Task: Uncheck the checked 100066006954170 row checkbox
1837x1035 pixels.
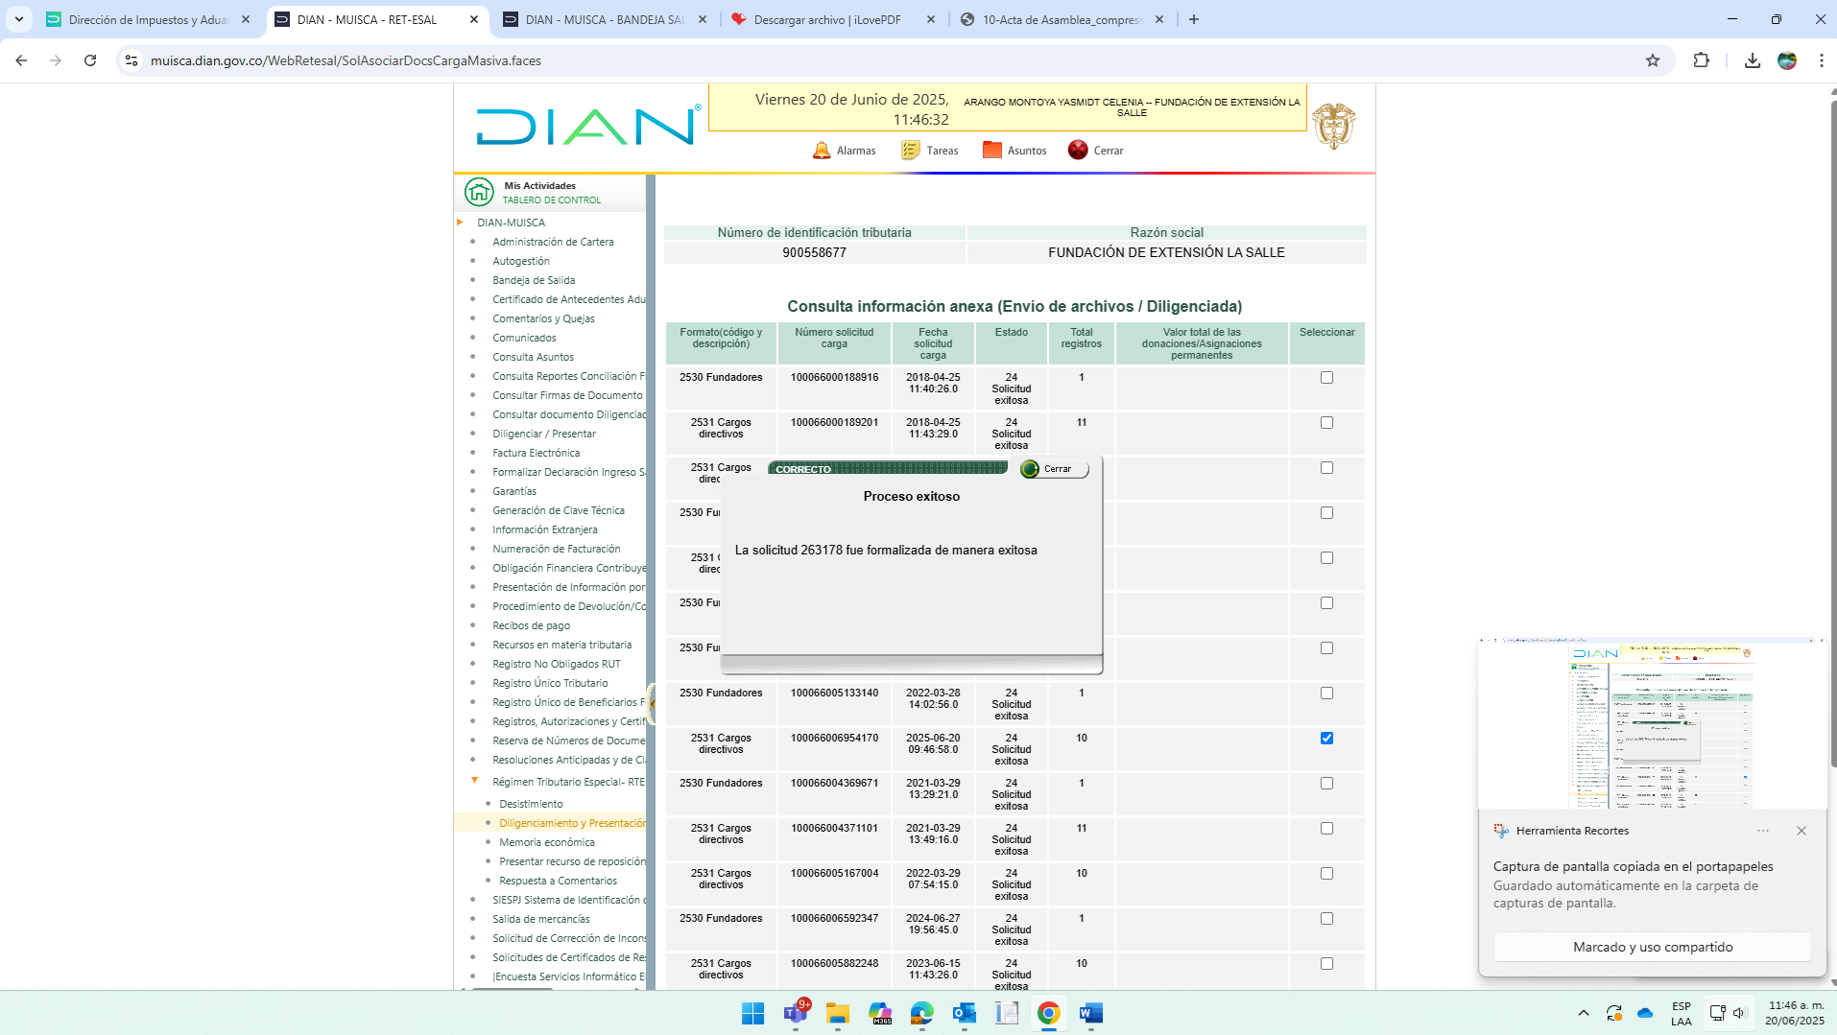Action: pos(1326,739)
